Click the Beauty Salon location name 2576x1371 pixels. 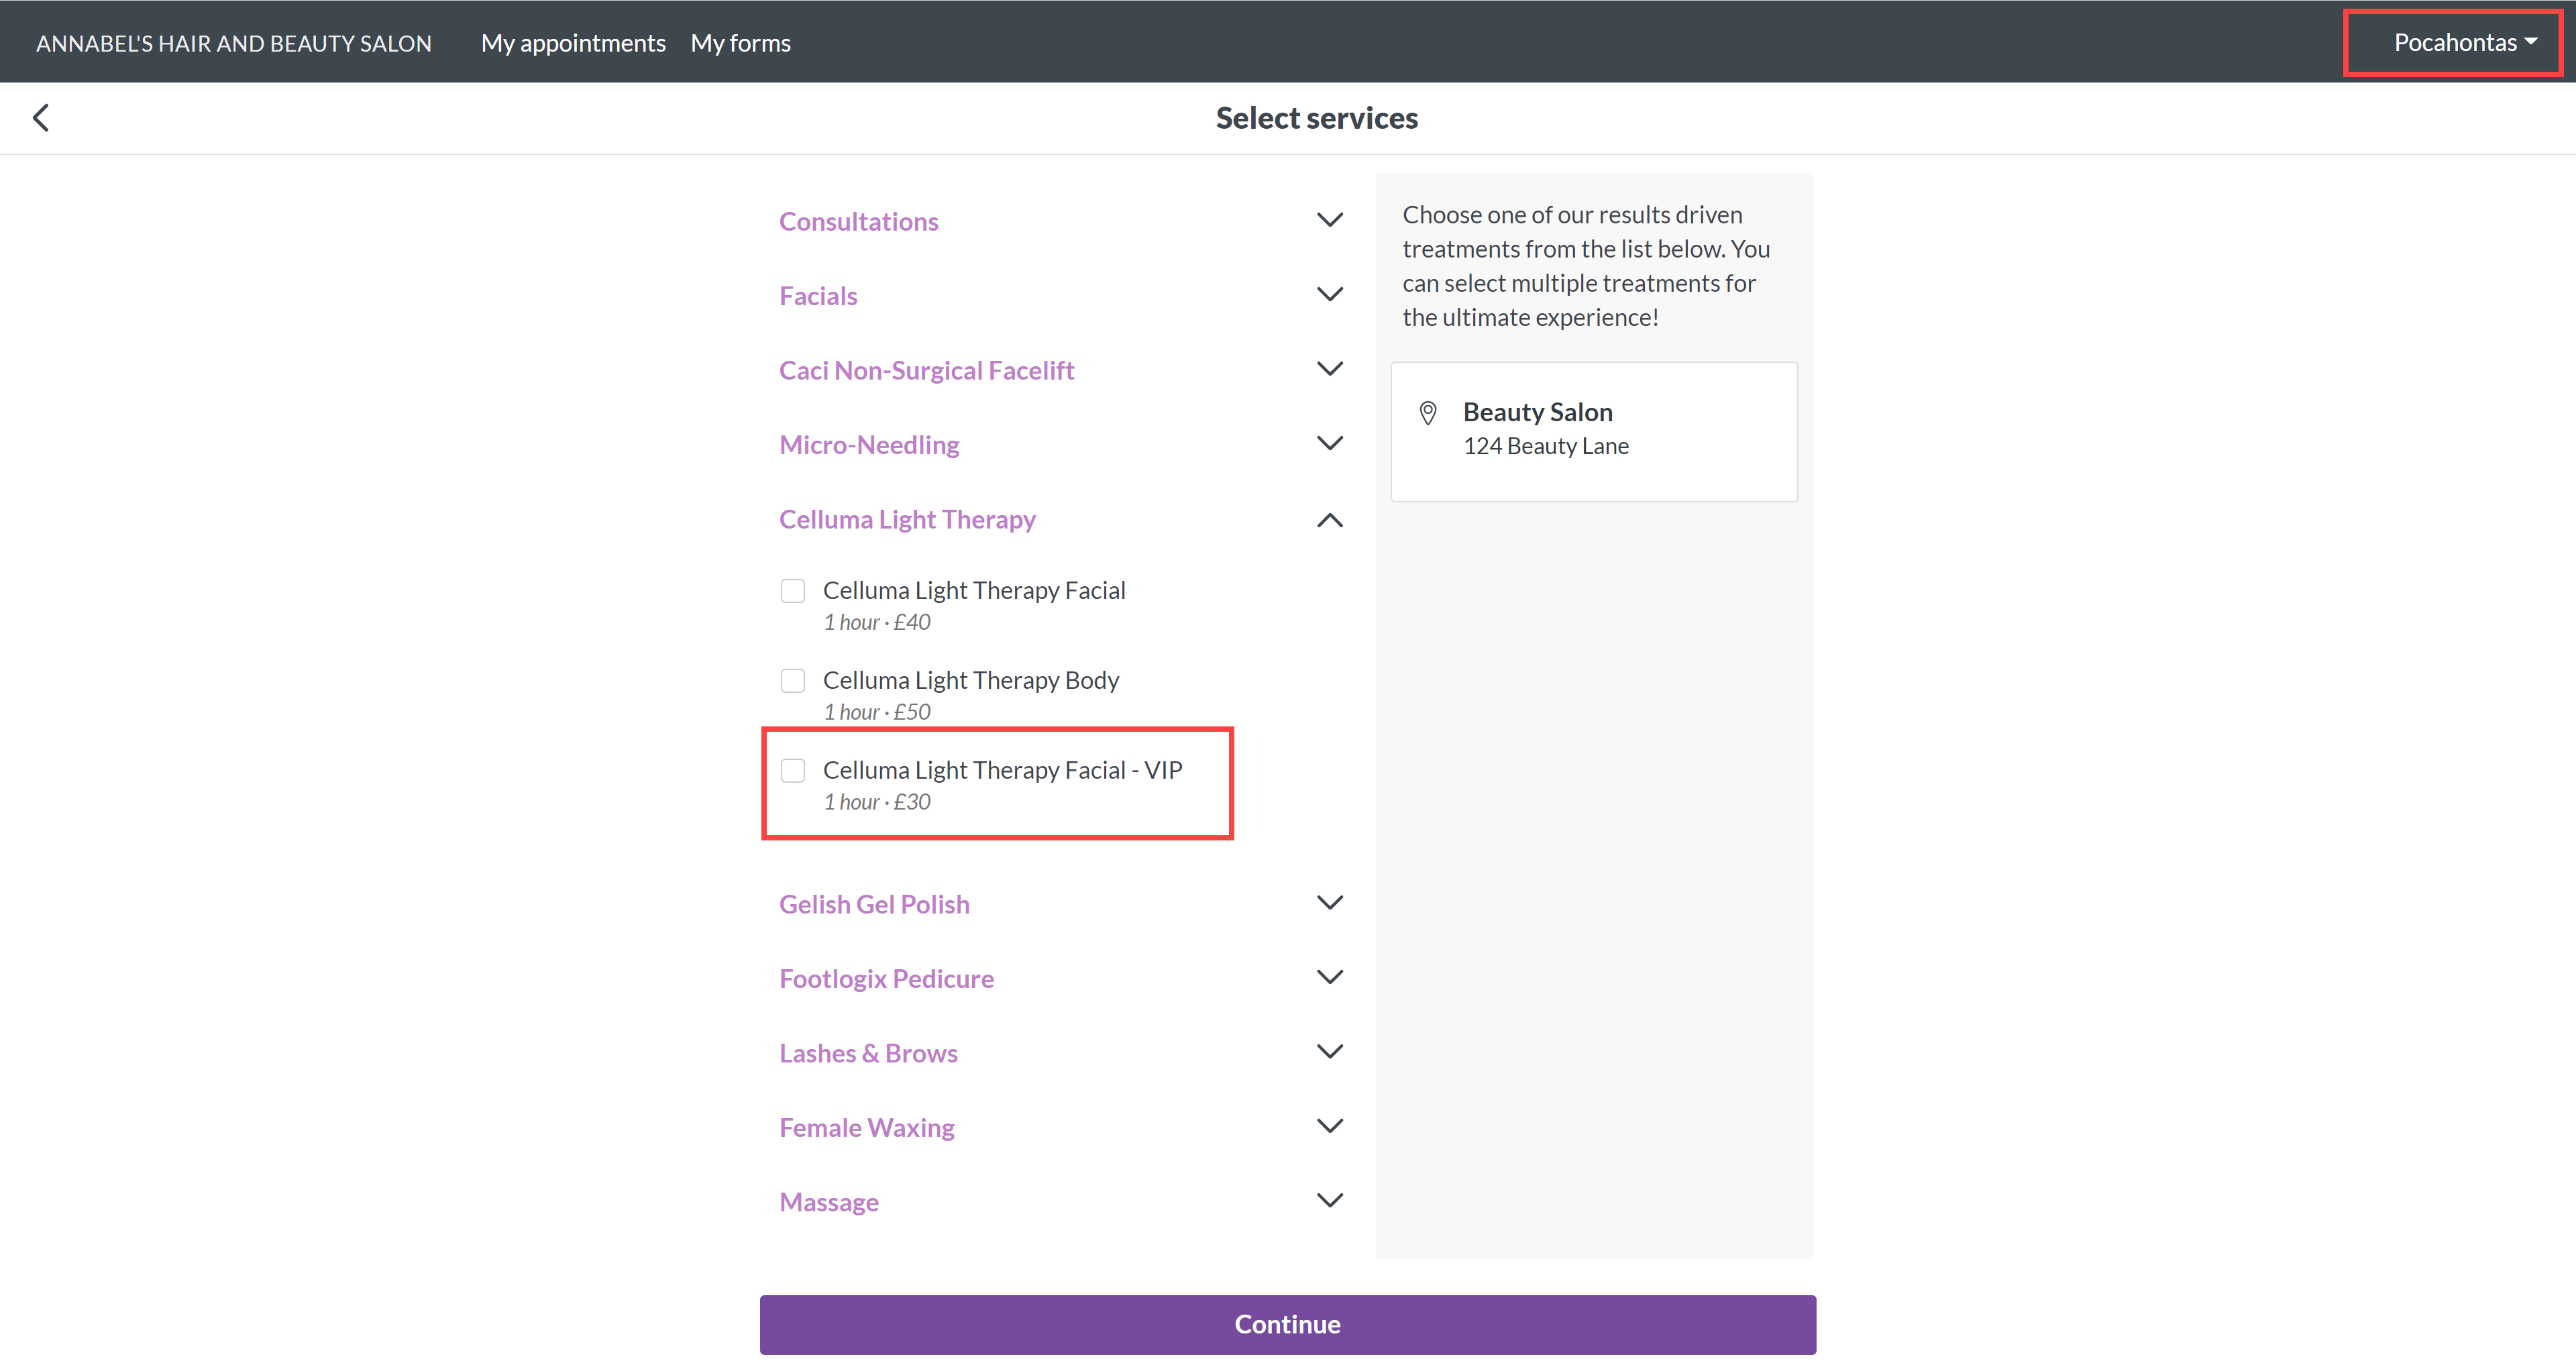click(x=1538, y=412)
